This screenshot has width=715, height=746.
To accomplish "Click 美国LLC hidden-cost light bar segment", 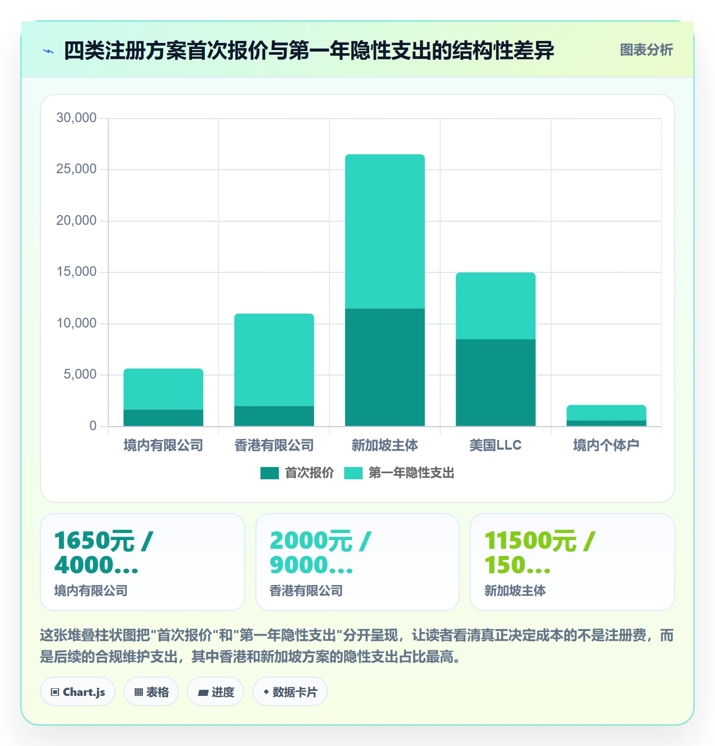I will point(496,306).
